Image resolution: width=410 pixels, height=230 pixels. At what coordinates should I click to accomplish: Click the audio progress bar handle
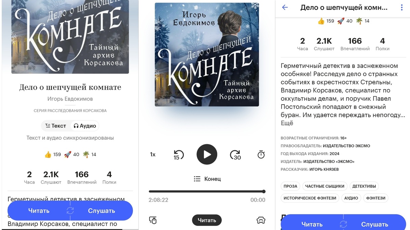[264, 191]
